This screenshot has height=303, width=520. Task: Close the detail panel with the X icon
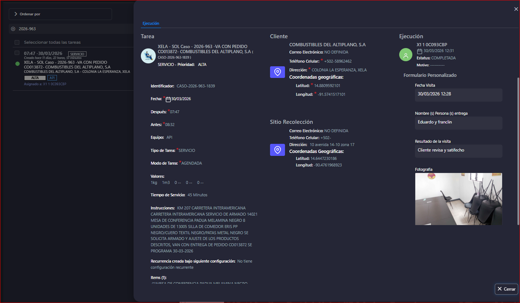[516, 9]
